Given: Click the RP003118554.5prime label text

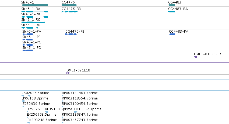Looking at the screenshot, I should coord(80,98).
